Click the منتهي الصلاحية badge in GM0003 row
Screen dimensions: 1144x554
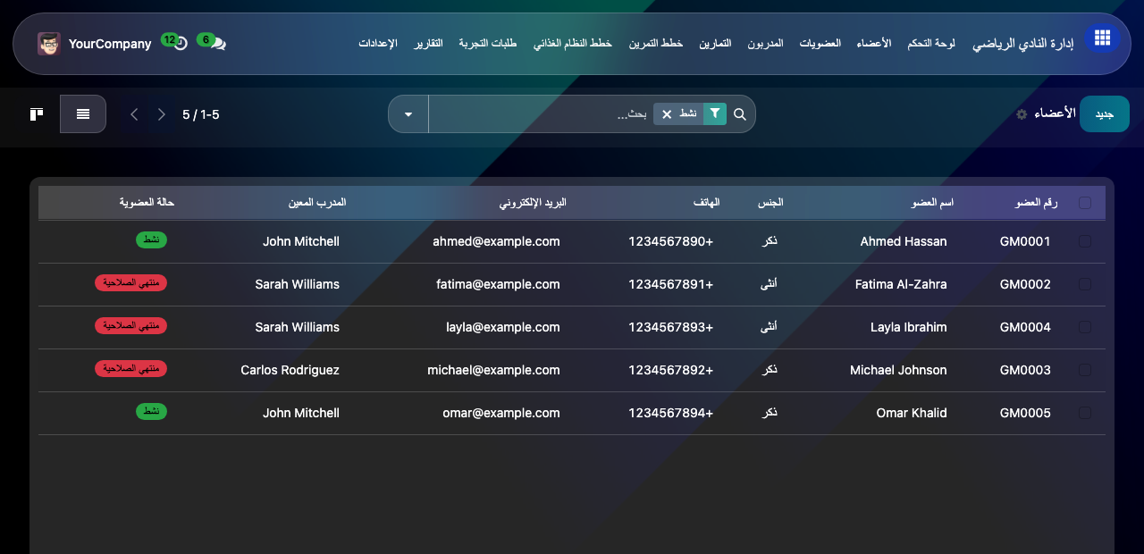130,369
